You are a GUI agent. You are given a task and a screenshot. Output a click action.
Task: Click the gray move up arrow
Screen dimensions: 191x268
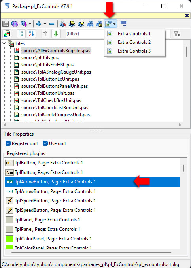coord(45,34)
